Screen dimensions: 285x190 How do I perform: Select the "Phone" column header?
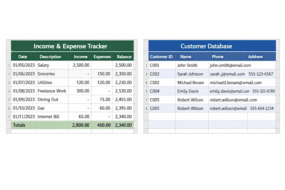(218, 57)
